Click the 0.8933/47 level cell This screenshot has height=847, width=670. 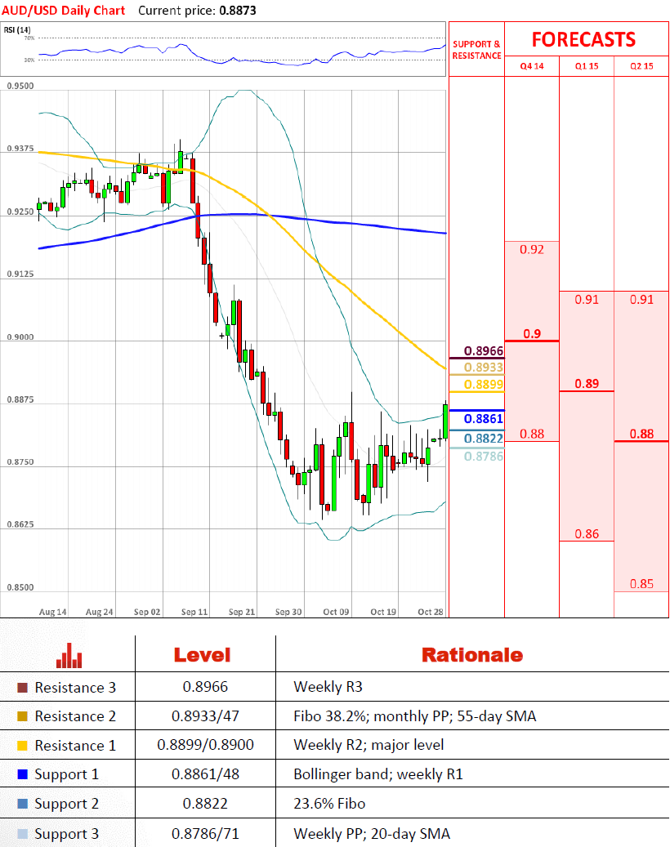pos(205,716)
